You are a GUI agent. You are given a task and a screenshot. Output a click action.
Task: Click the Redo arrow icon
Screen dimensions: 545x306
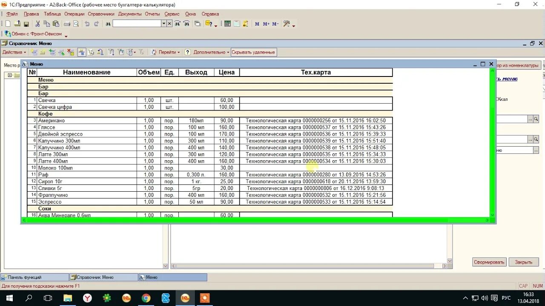[97, 24]
